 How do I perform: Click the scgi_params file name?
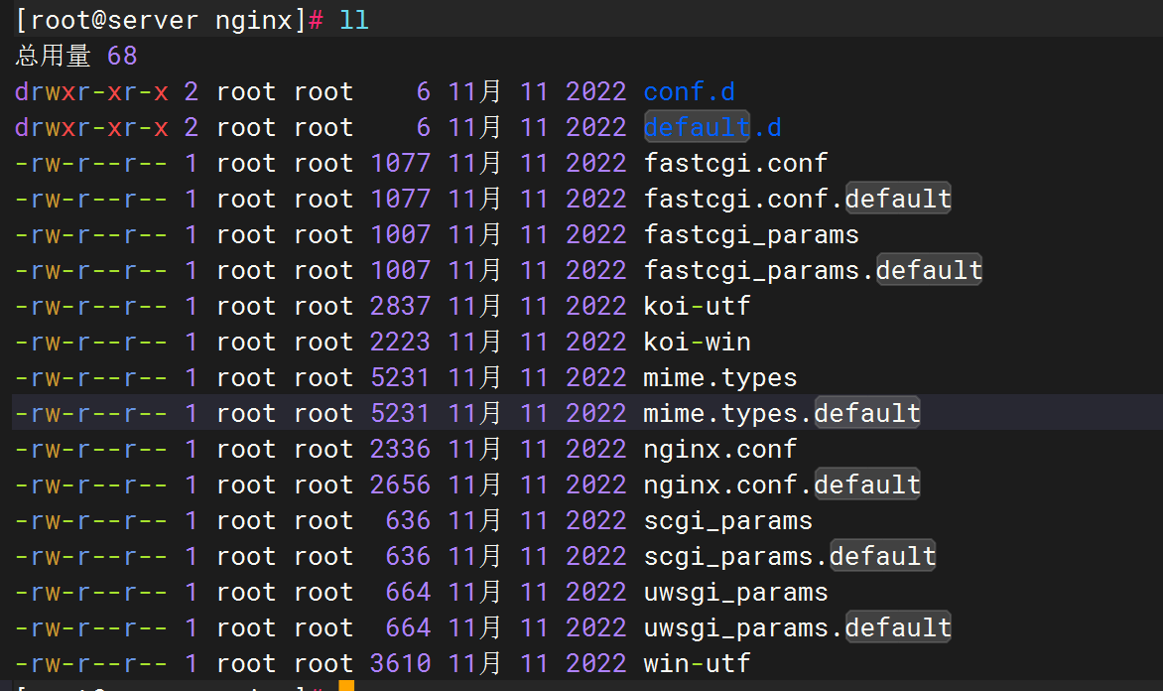(x=727, y=520)
